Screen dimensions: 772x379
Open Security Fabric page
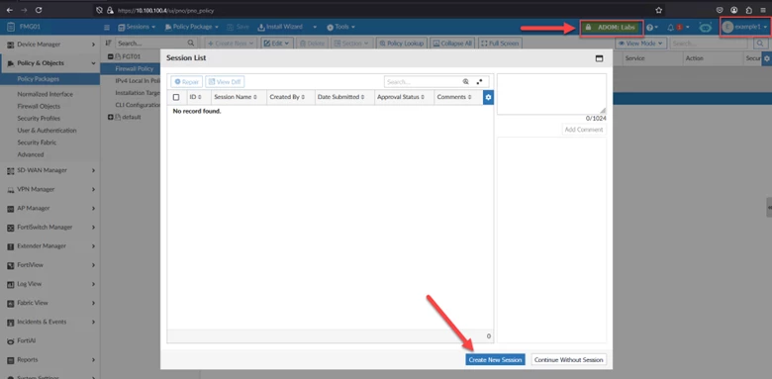(x=37, y=142)
